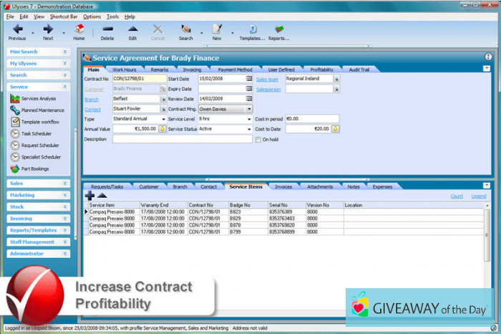Open Planned Maintenance in sidebar
This screenshot has height=334, width=501.
point(42,110)
